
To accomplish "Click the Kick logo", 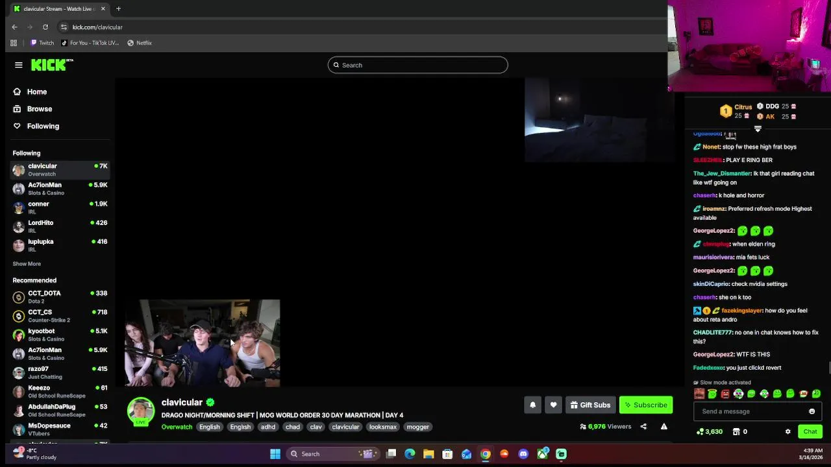I will pos(52,65).
